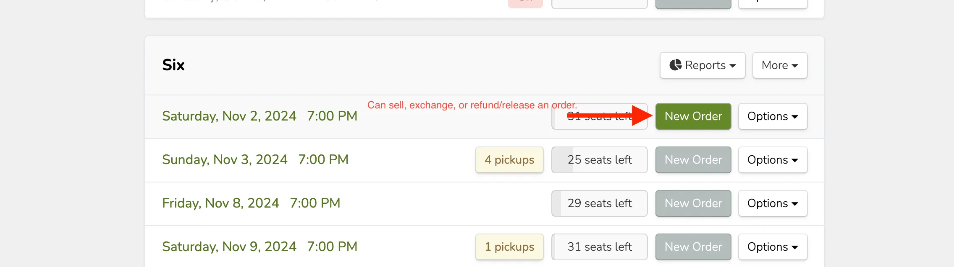The height and width of the screenshot is (267, 954).
Task: View the 4 pickups badge
Action: pyautogui.click(x=509, y=160)
